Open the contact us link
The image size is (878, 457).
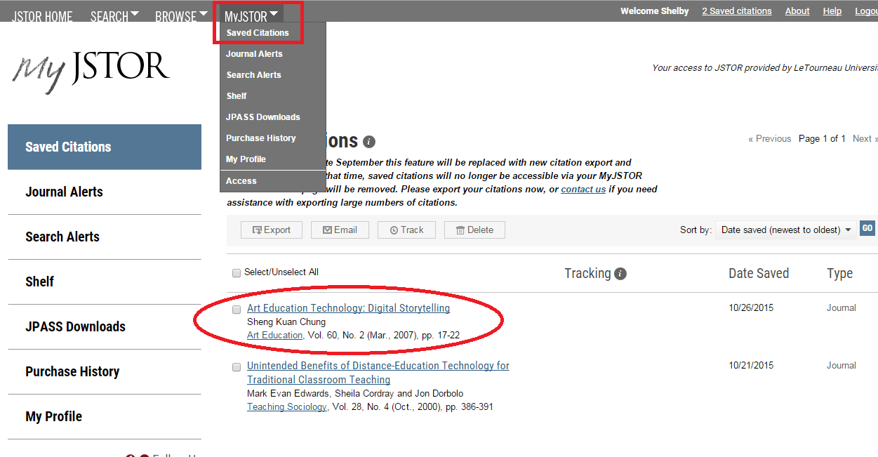(583, 189)
